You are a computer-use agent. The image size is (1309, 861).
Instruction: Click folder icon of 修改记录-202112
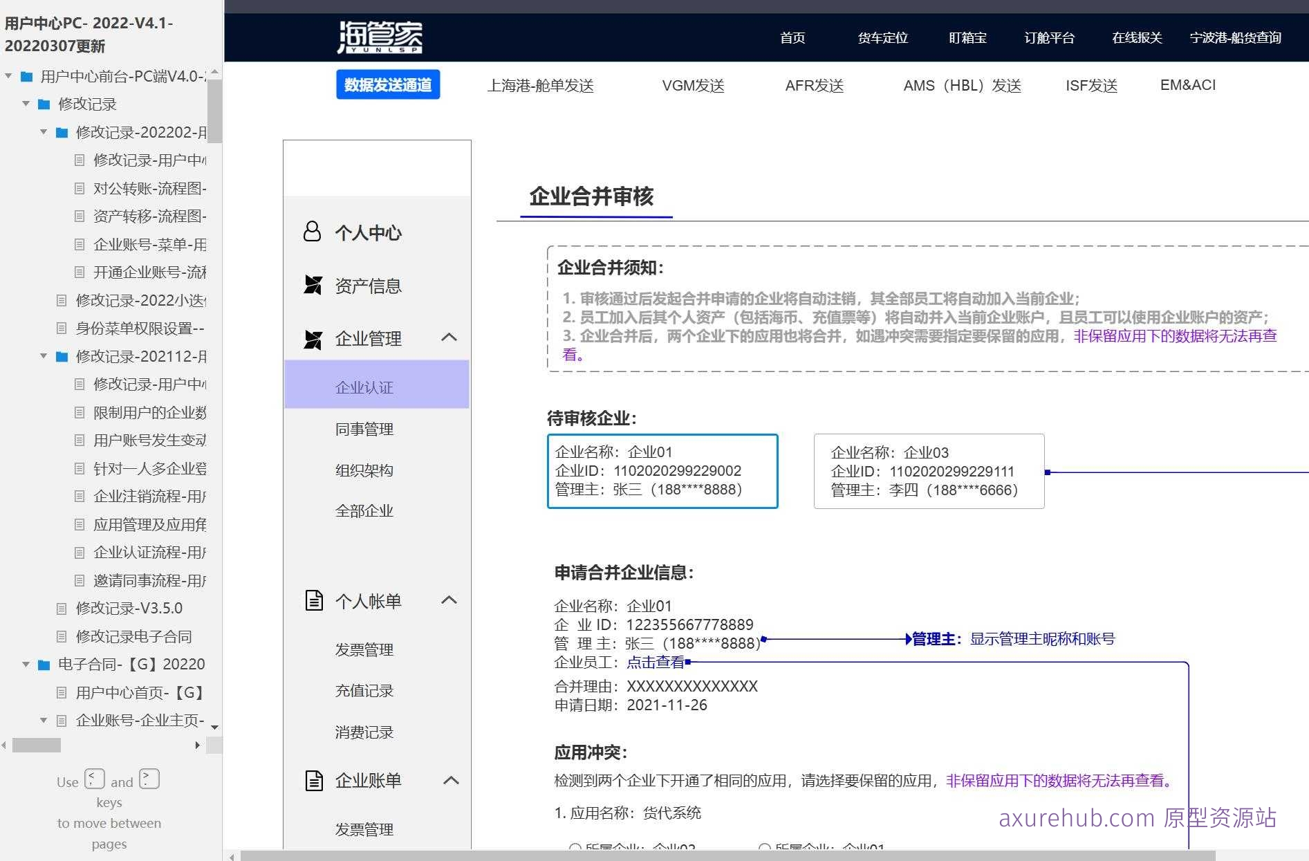click(x=62, y=357)
